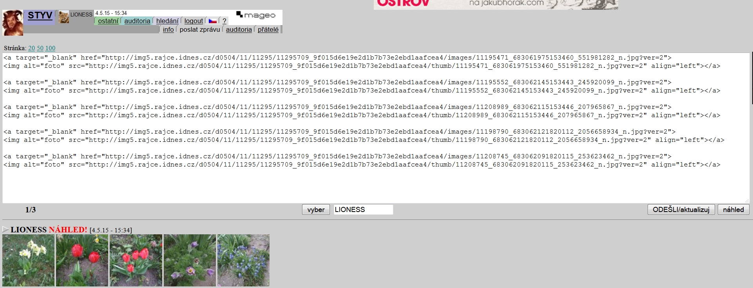Click the logout link
Image resolution: width=753 pixels, height=288 pixels.
tap(194, 21)
